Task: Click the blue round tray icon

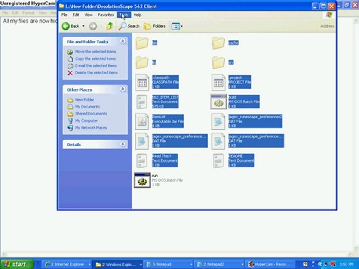Action: (x=320, y=265)
